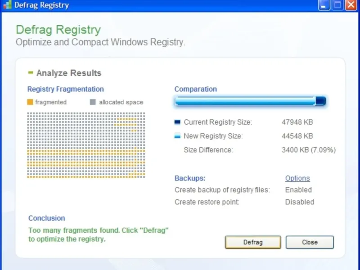
Task: Click the Registry Fragmentation heading
Action: tap(66, 89)
